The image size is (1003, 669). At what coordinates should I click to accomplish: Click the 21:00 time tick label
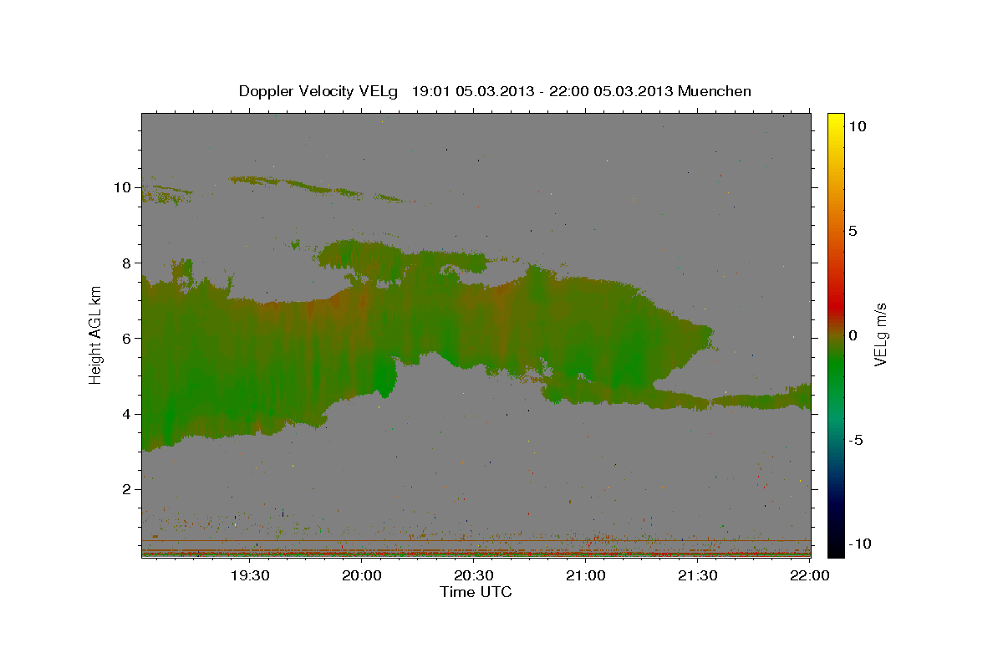click(586, 575)
